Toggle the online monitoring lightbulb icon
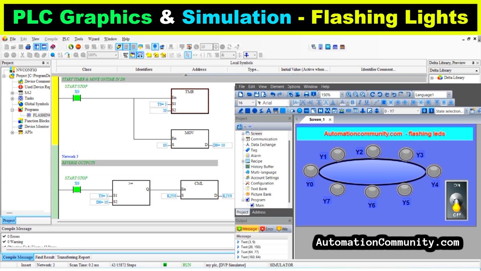Image resolution: width=481 pixels, height=271 pixels. (x=155, y=47)
